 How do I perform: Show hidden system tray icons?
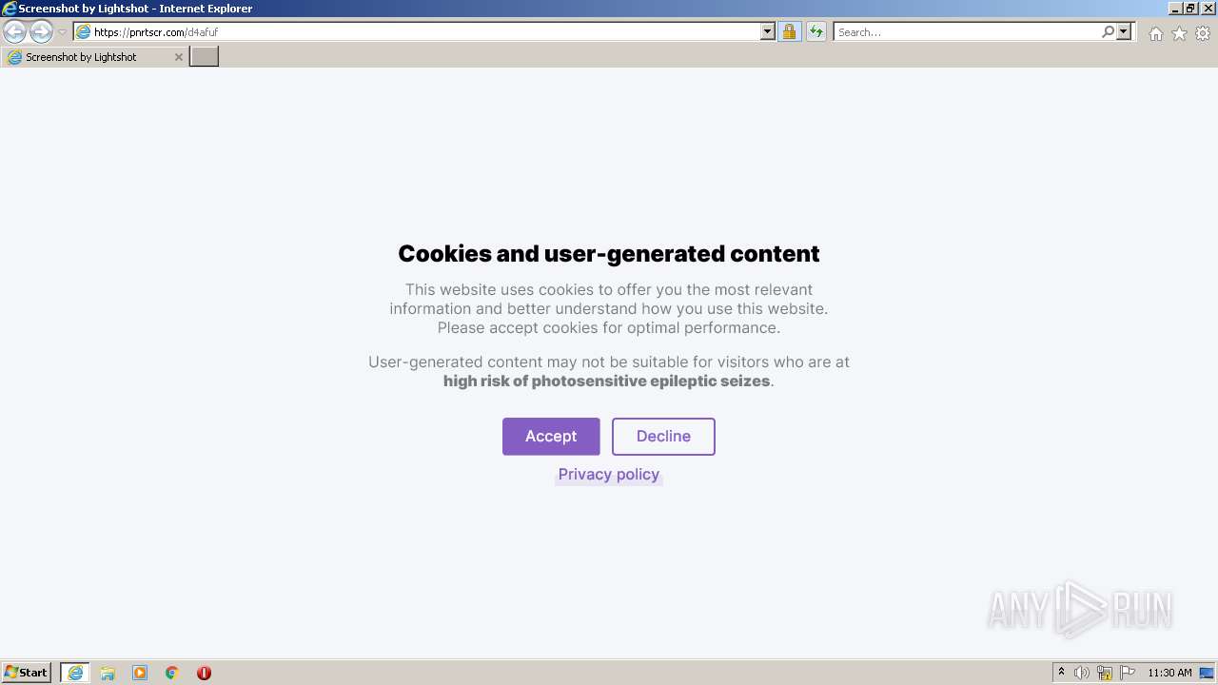point(1061,673)
